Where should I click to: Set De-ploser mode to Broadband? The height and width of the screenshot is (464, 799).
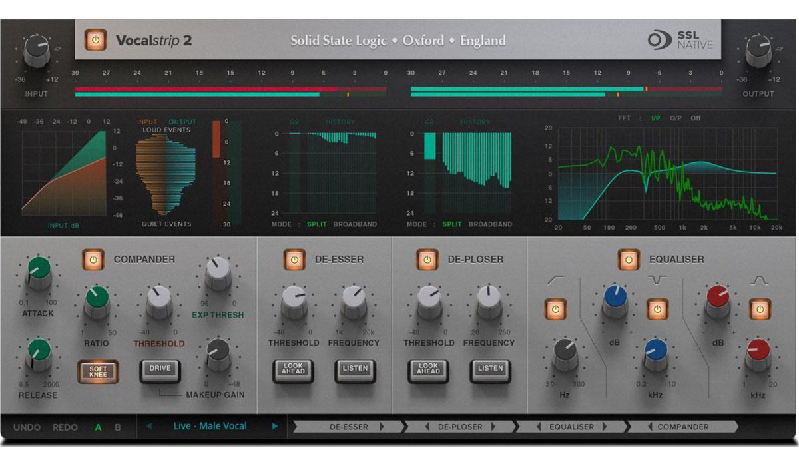click(x=490, y=224)
